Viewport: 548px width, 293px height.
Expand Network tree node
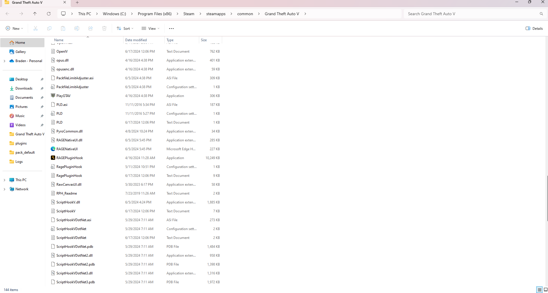click(x=5, y=189)
